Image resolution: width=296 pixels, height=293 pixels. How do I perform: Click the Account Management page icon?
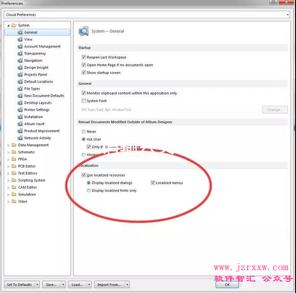20,47
